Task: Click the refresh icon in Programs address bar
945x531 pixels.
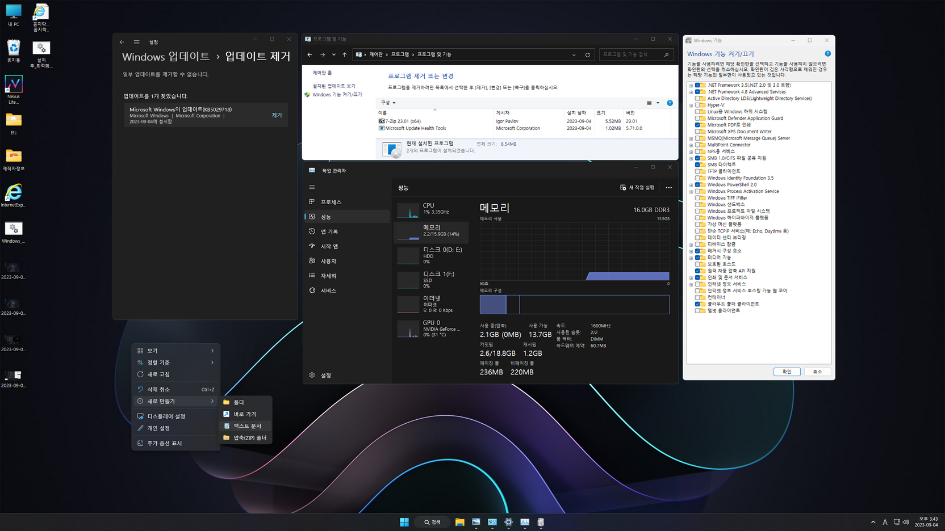Action: click(587, 55)
